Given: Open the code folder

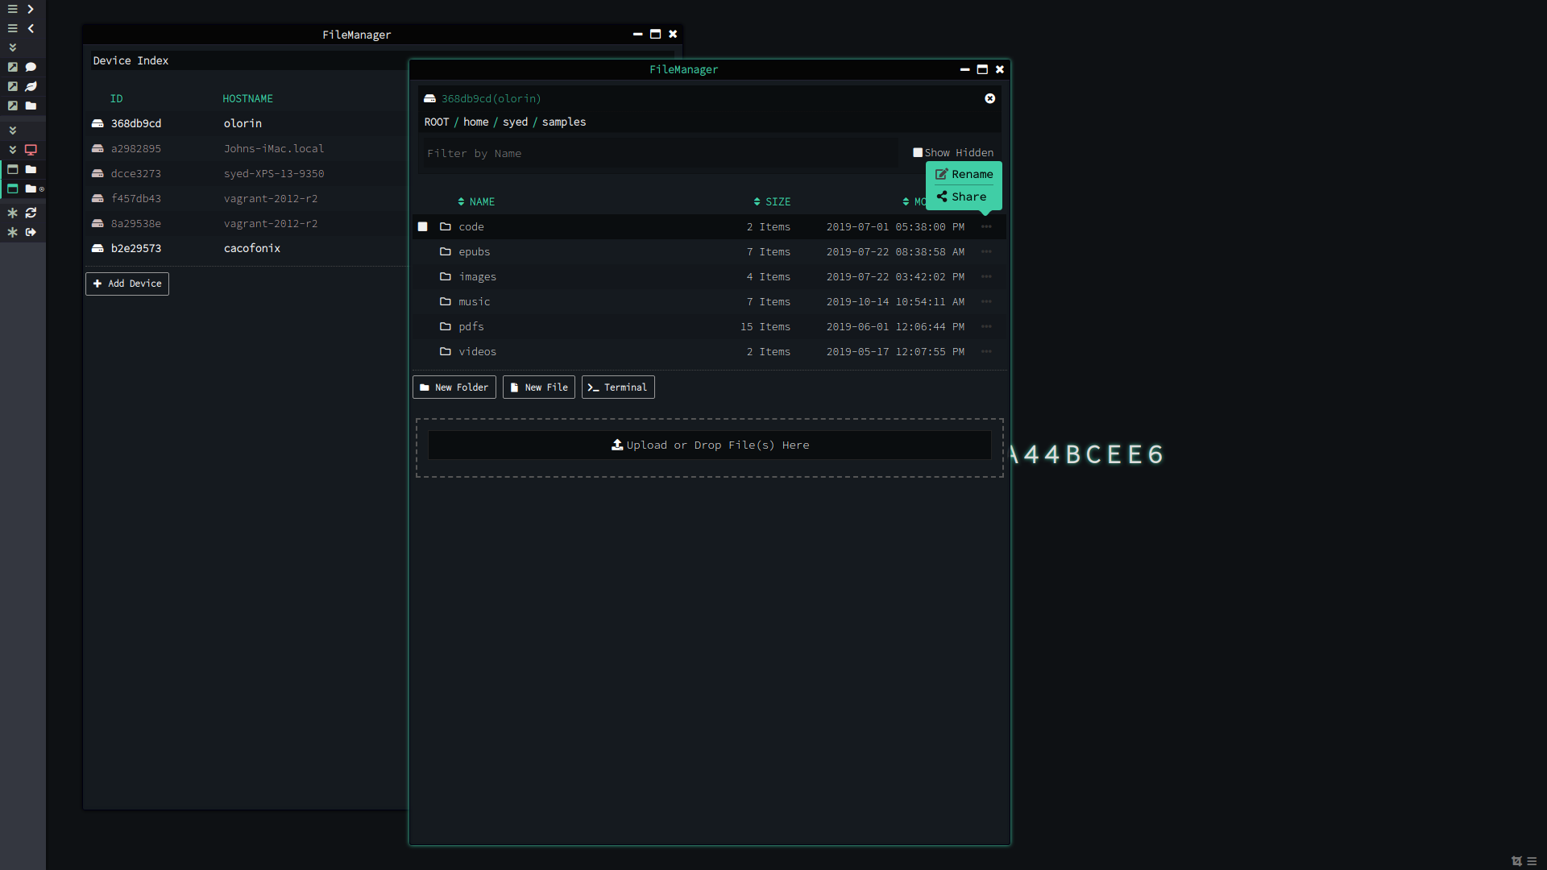Looking at the screenshot, I should point(471,226).
